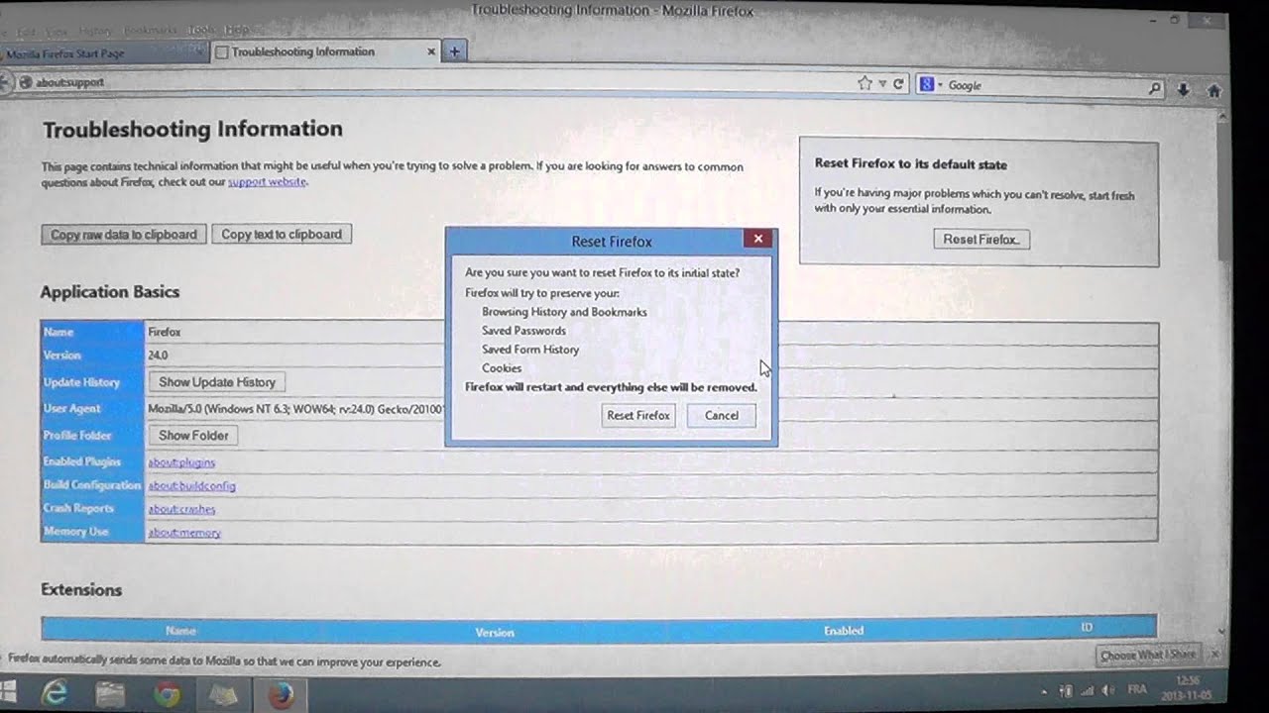Image resolution: width=1269 pixels, height=713 pixels.
Task: Cancel the Reset Firefox dialog
Action: pyautogui.click(x=722, y=415)
